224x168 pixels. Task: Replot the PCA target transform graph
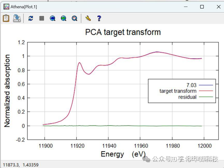click(x=31, y=18)
